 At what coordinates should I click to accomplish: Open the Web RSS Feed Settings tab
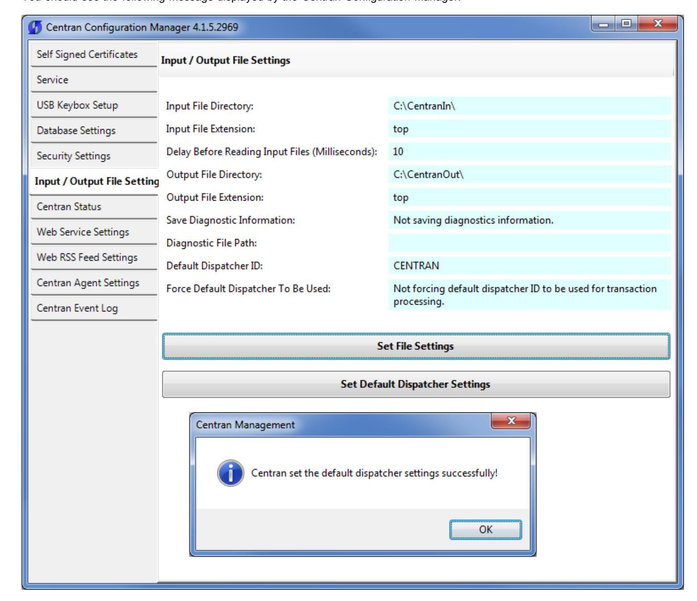pyautogui.click(x=94, y=258)
